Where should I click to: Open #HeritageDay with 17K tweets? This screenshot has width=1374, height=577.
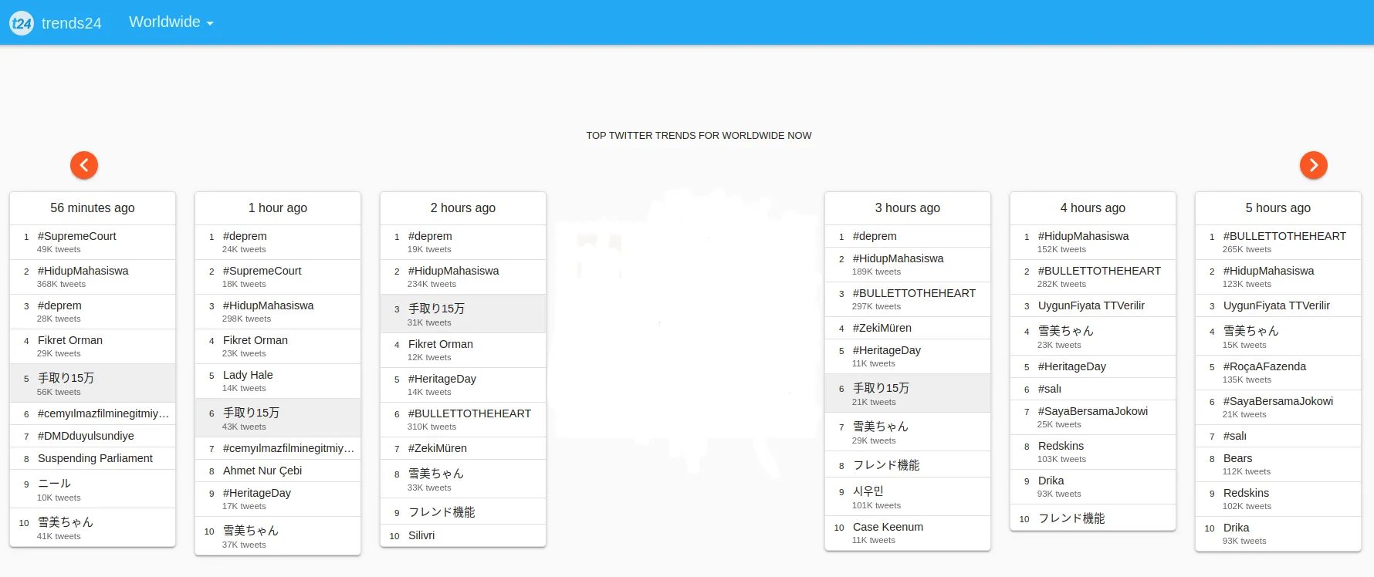pyautogui.click(x=257, y=493)
